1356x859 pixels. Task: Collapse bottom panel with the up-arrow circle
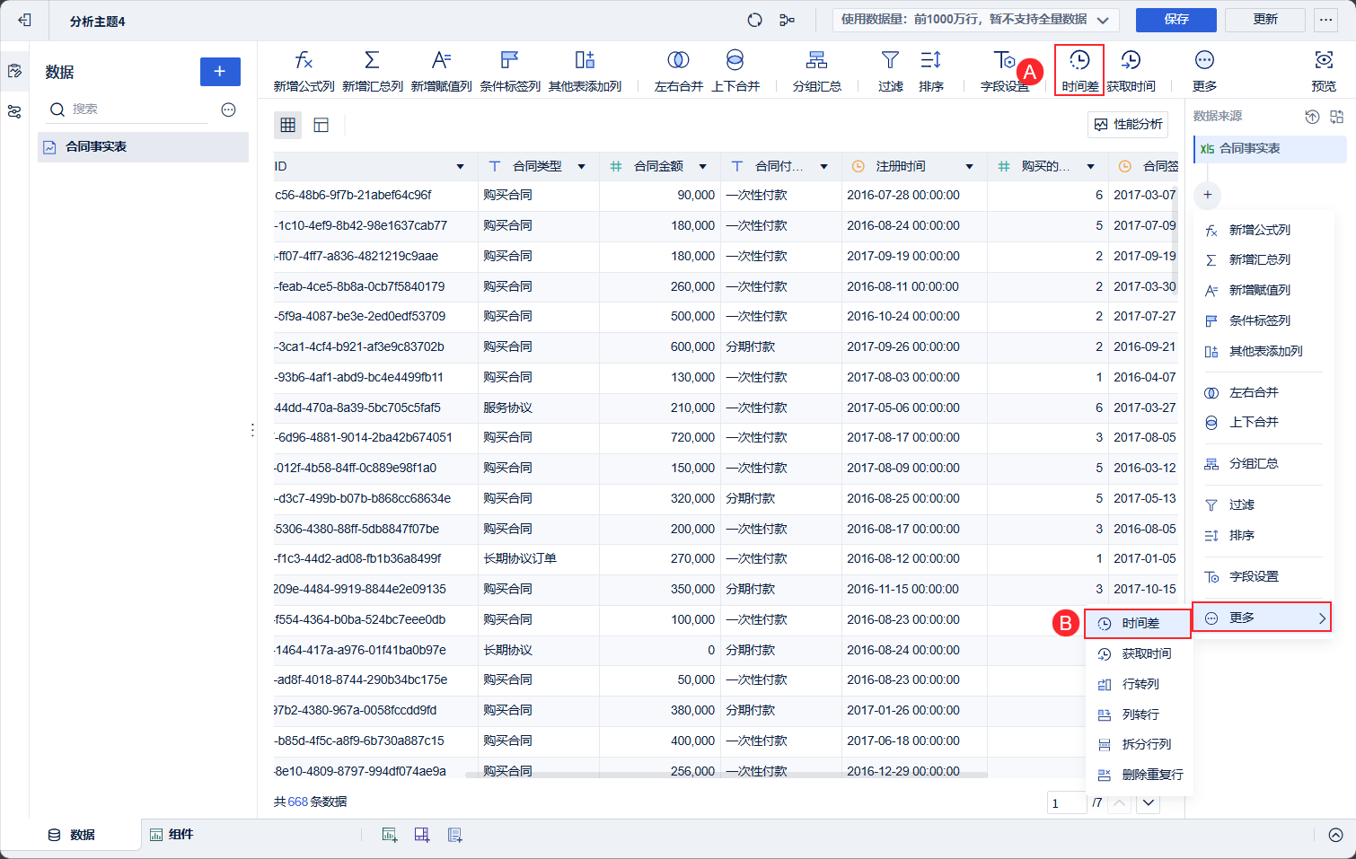pos(1335,835)
